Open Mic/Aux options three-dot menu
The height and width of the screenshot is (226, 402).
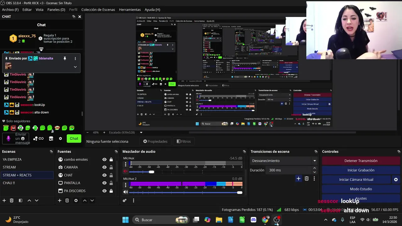pyautogui.click(x=126, y=164)
